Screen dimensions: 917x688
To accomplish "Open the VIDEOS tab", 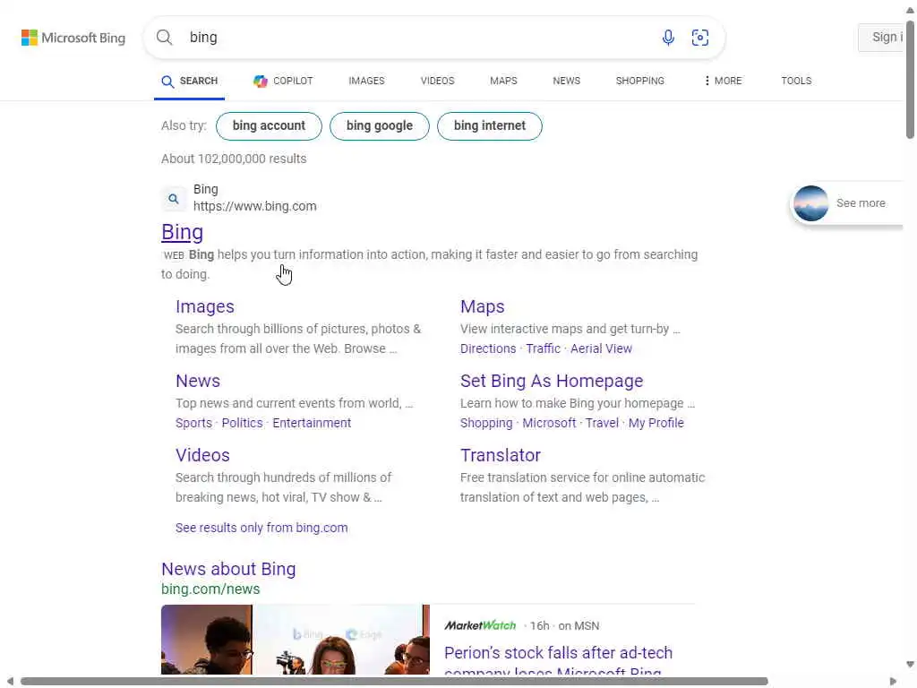I will (437, 81).
